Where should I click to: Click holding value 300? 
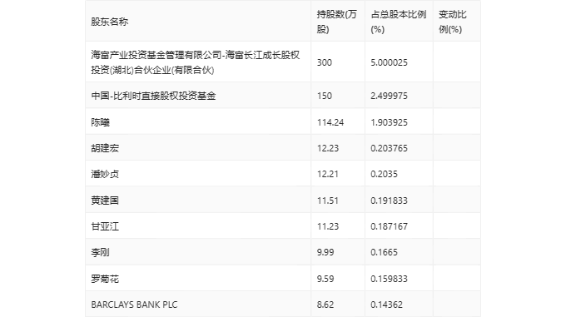(x=324, y=62)
